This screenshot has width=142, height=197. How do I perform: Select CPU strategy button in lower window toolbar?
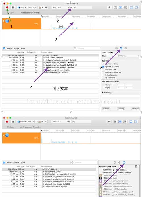(x=115, y=121)
